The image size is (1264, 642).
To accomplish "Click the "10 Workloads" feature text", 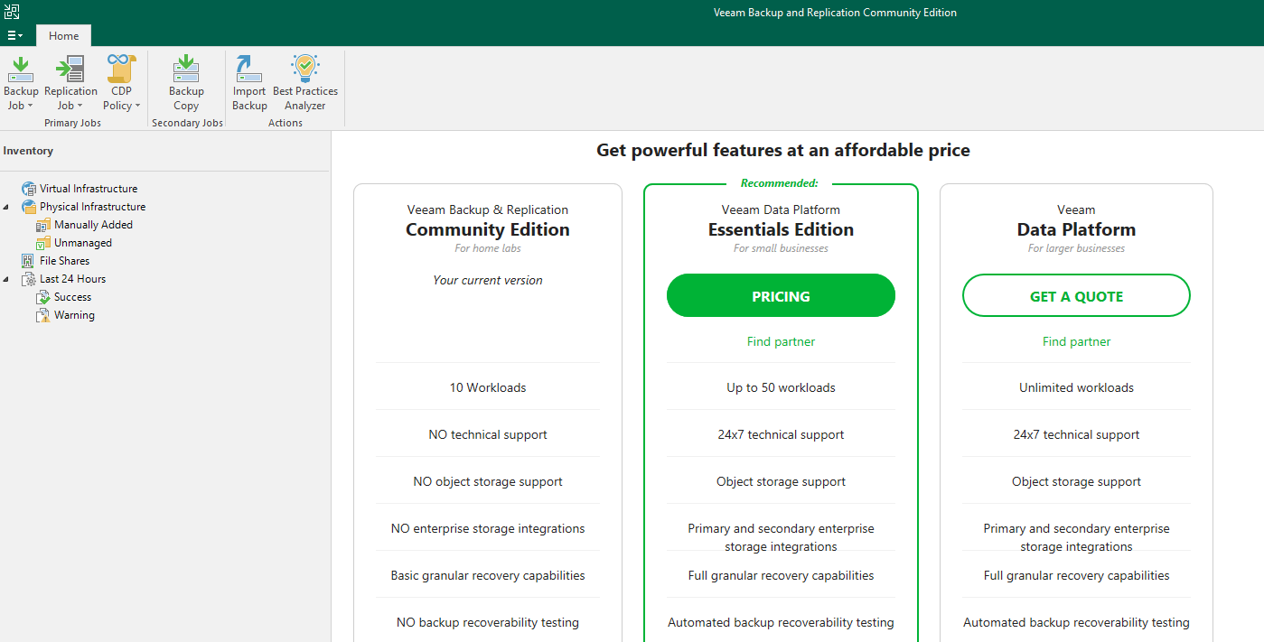I will point(488,387).
